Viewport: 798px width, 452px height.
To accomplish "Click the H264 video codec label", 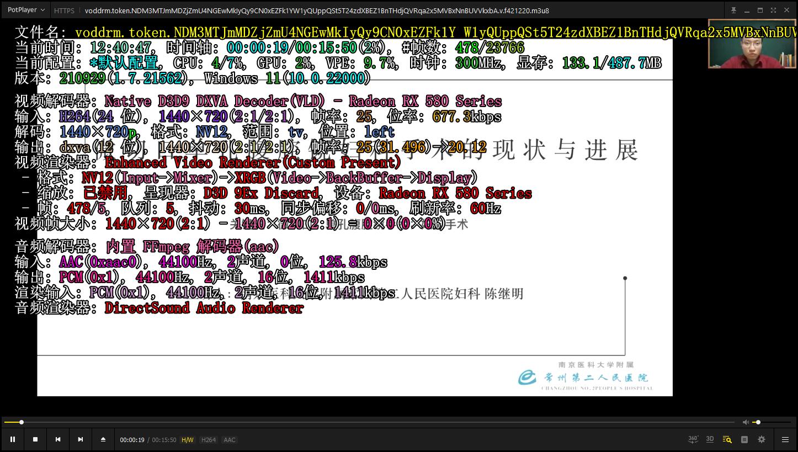I will coord(209,440).
